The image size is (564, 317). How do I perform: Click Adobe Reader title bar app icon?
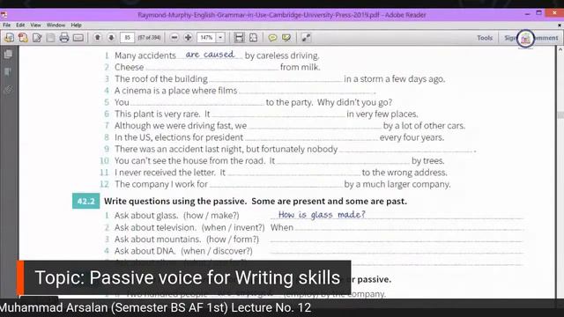click(4, 15)
